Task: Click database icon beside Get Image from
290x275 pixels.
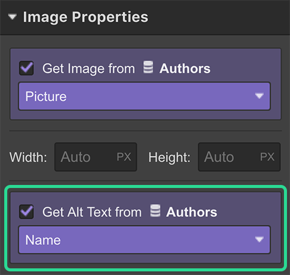Action: pos(148,67)
